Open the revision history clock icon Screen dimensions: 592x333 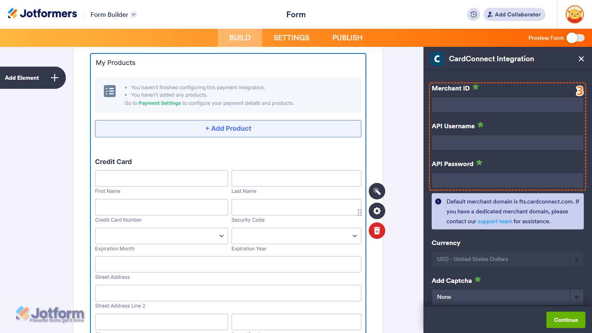point(473,14)
